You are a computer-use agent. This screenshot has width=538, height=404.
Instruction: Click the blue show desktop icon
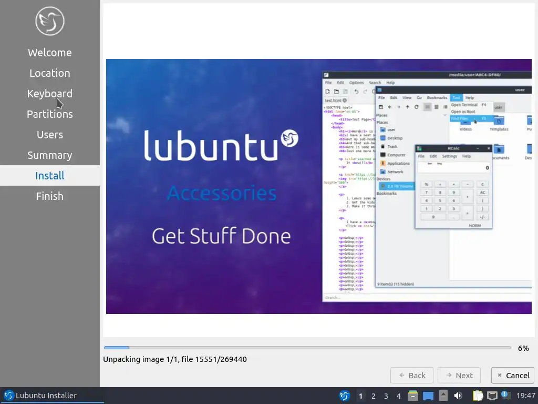pos(428,396)
